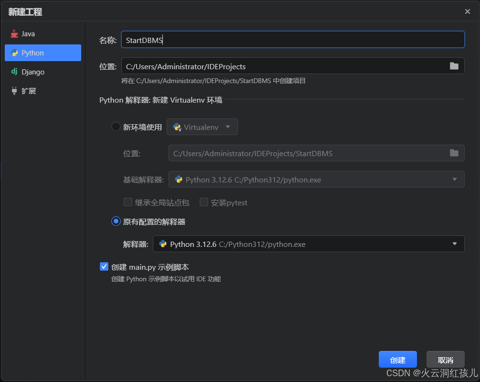This screenshot has width=480, height=382.
Task: Open the folder browser for 位置 field
Action: coord(454,66)
